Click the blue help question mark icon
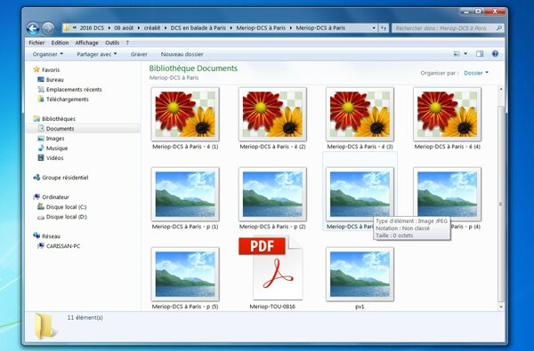534x351 pixels. 495,53
